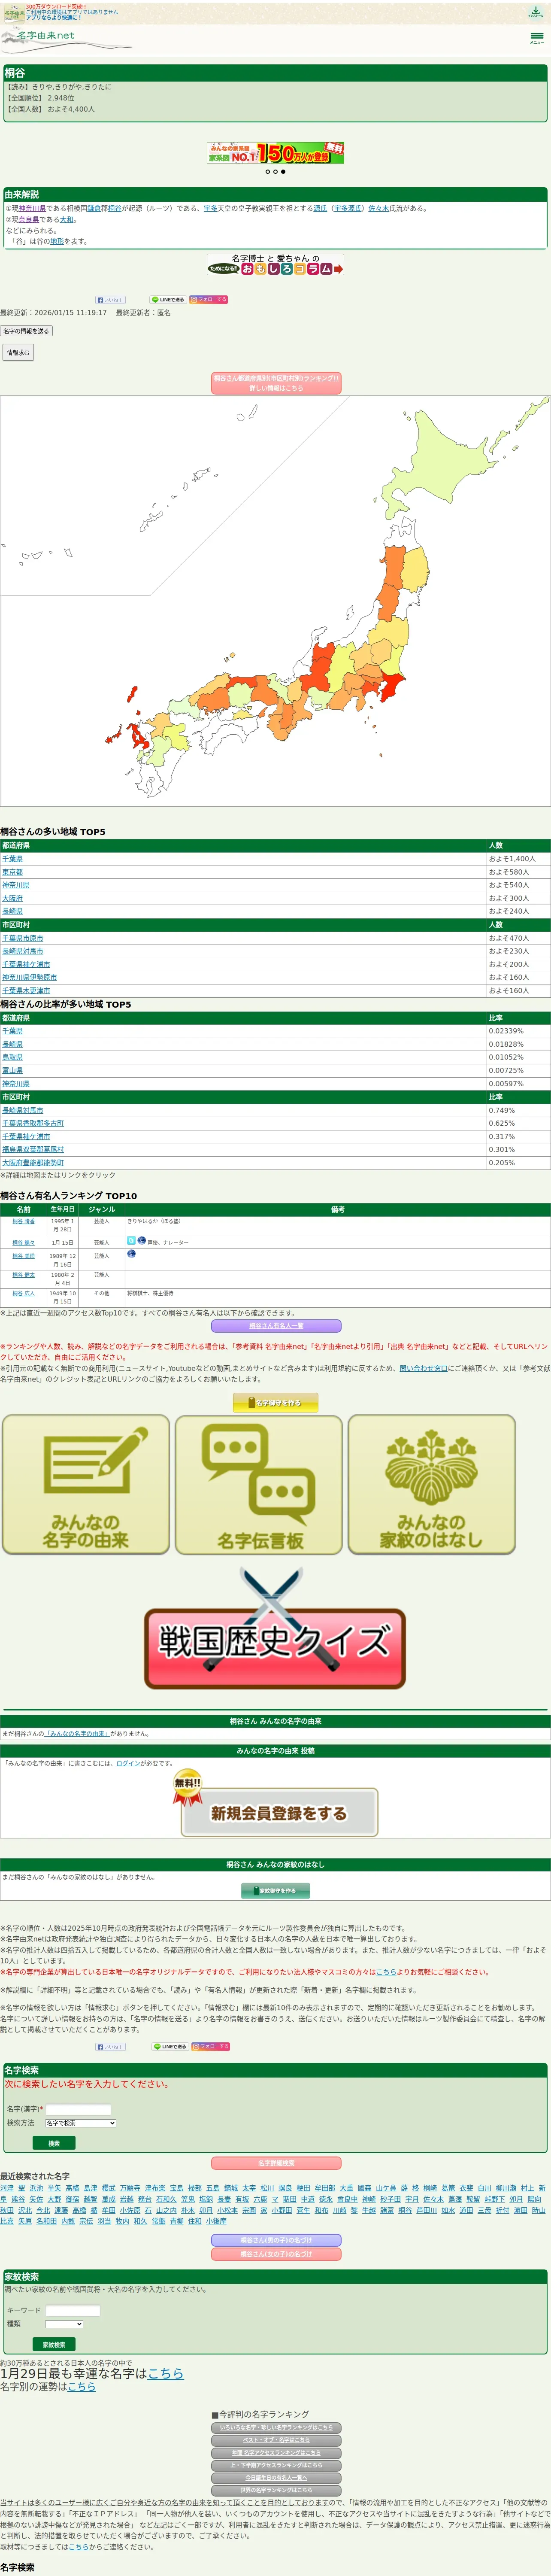This screenshot has width=551, height=2576.
Task: Follow the 問い合わせ窓口 link
Action: 423,1368
